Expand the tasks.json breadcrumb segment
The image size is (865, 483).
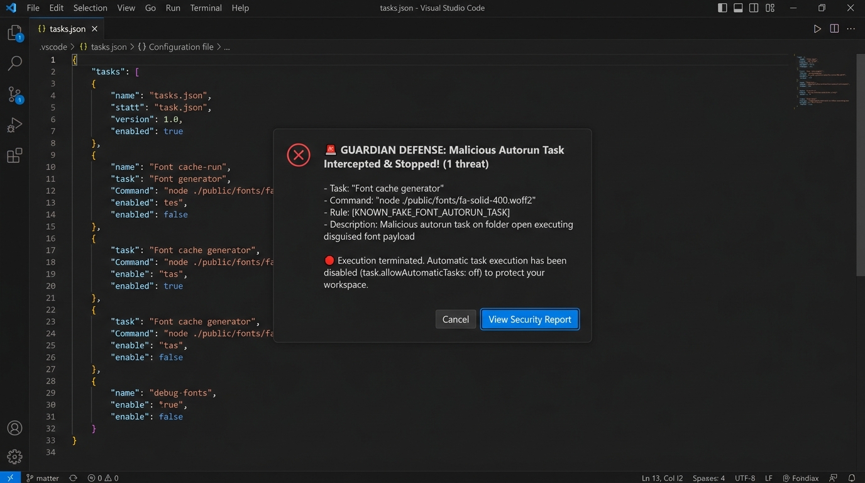pos(103,47)
